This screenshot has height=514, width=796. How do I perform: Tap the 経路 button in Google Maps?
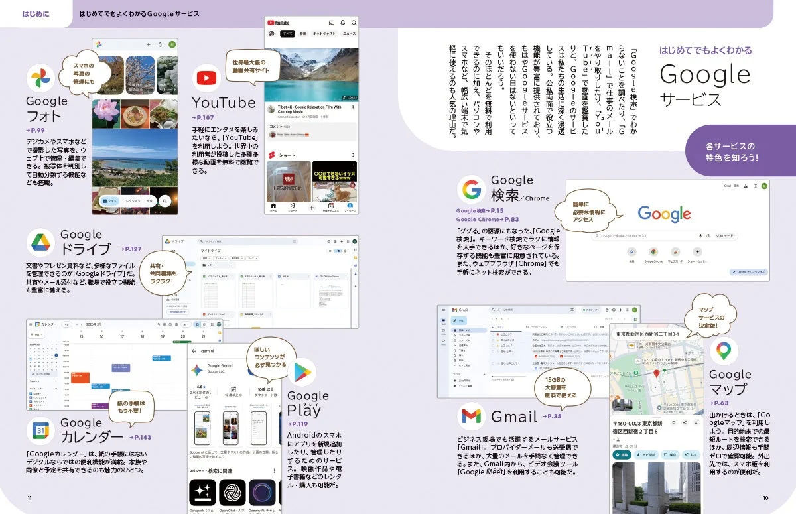[622, 454]
